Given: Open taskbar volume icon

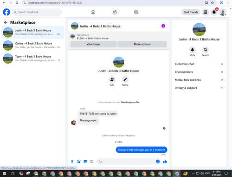Looking at the screenshot, I should pos(202,173).
